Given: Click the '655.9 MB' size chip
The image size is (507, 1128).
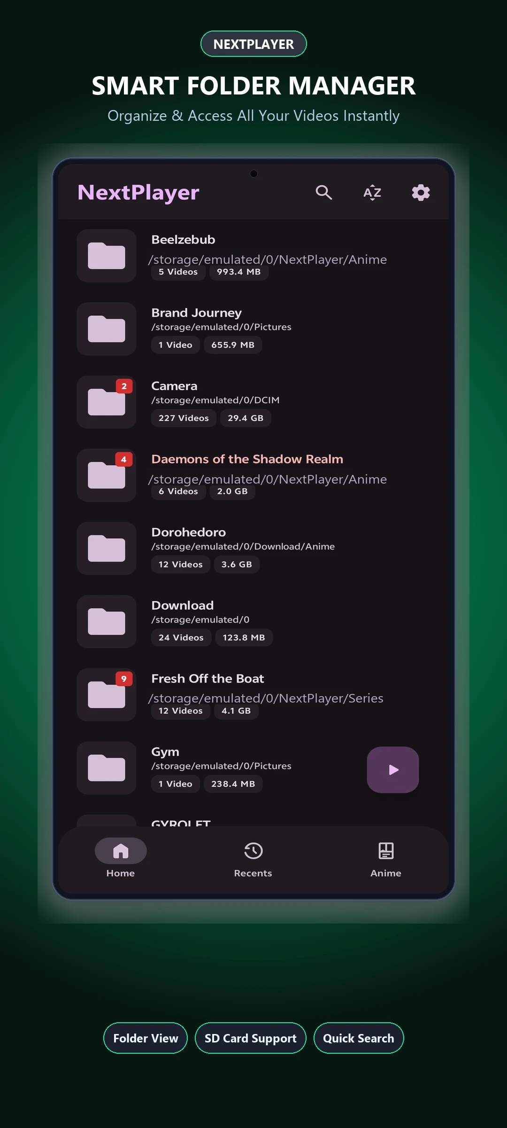Looking at the screenshot, I should point(233,345).
